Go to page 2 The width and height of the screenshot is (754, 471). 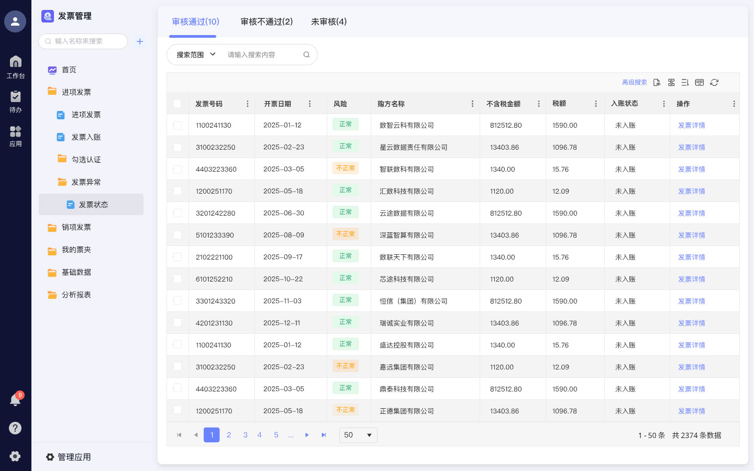229,435
